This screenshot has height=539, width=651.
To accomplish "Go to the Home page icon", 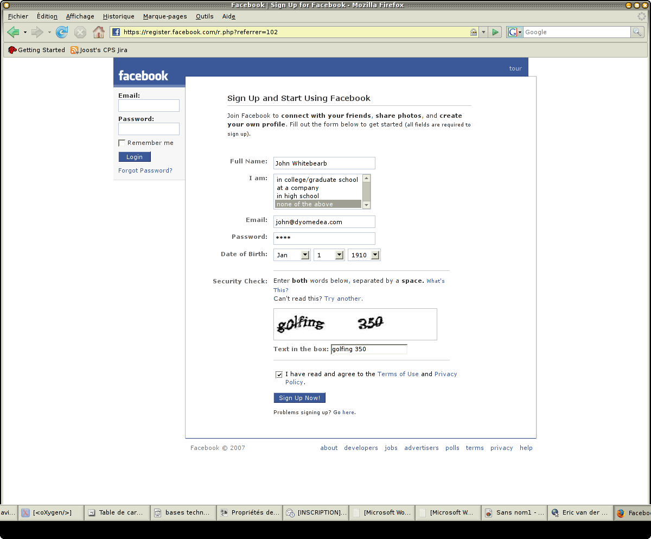I will coord(98,33).
